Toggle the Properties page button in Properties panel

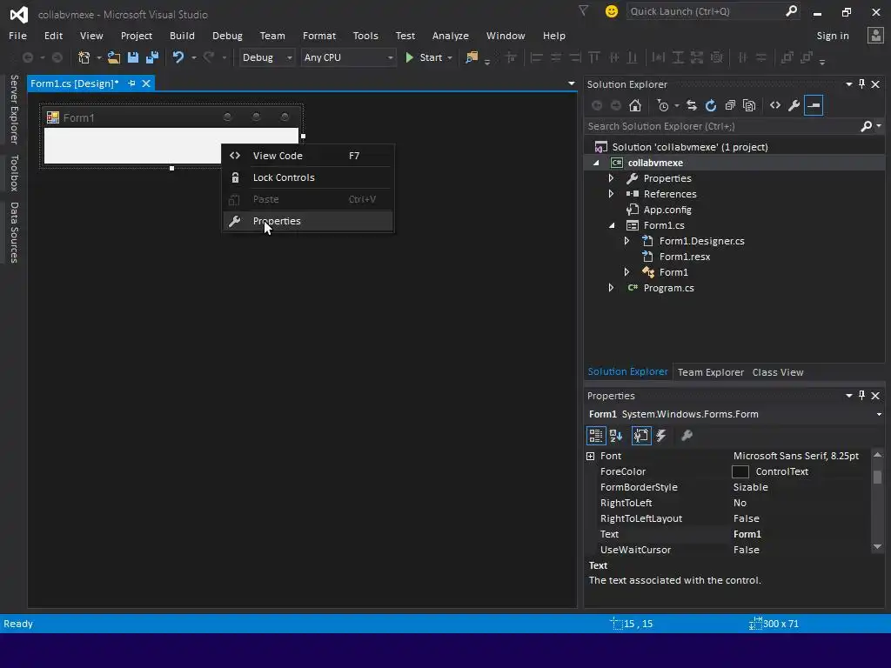tap(641, 436)
